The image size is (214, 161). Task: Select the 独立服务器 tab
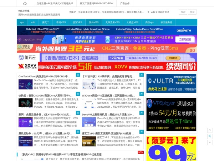click(166, 22)
